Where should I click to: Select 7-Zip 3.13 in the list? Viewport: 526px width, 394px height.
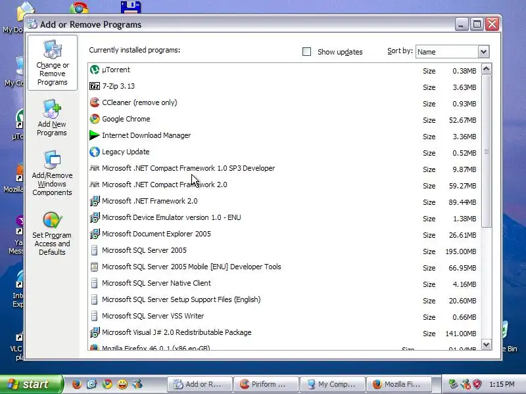118,86
